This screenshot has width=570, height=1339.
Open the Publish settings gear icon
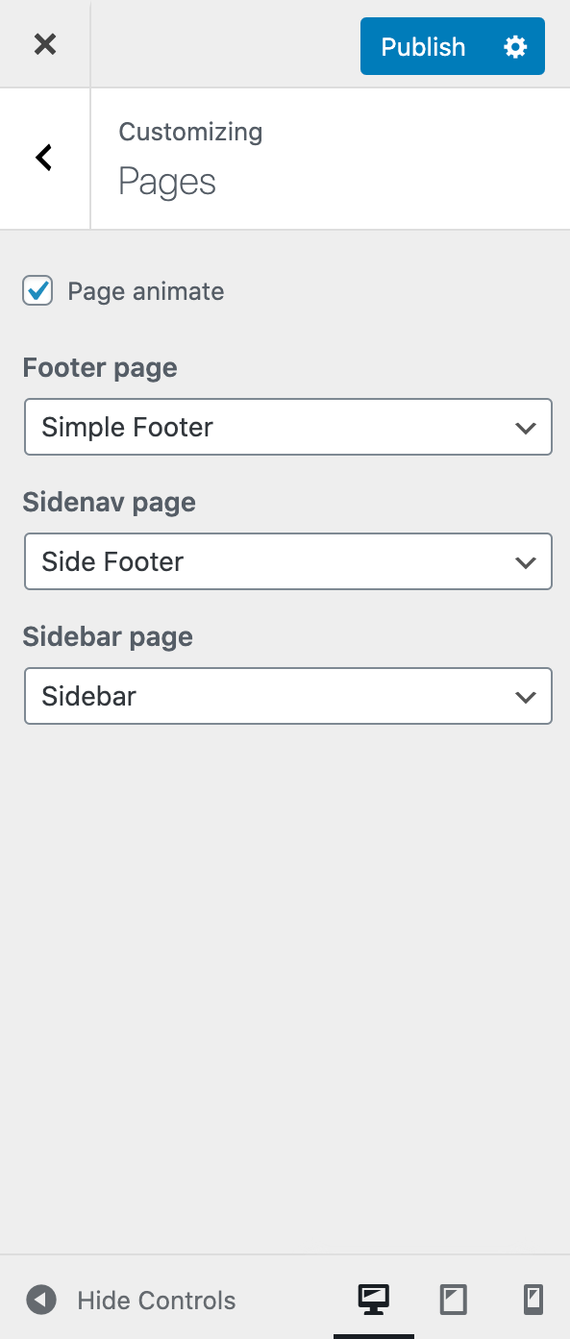[515, 45]
